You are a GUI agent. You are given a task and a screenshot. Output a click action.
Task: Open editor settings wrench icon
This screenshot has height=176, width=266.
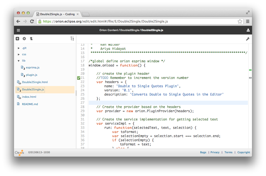248,39
